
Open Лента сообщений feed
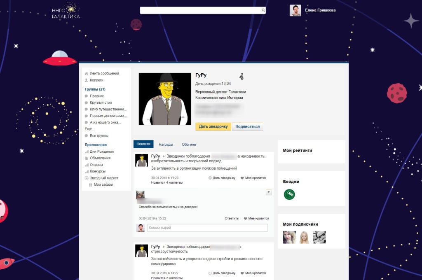[104, 73]
